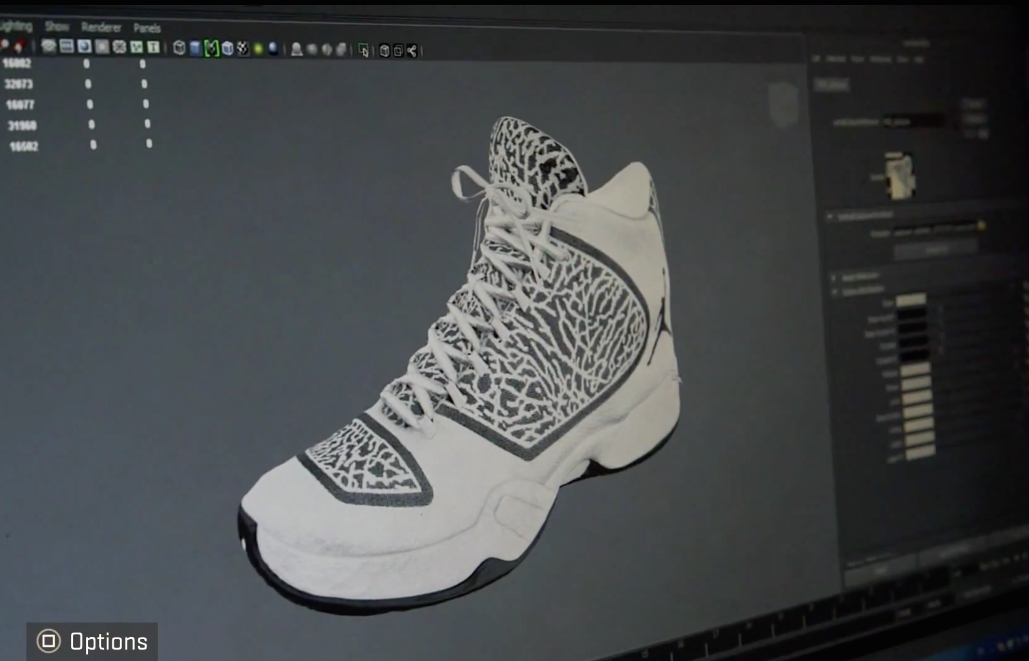The height and width of the screenshot is (661, 1029).
Task: Toggle the green-highlighted default material icon
Action: [x=211, y=48]
